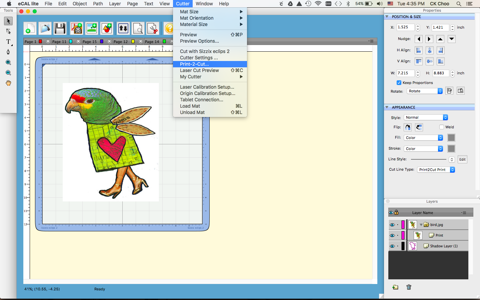The height and width of the screenshot is (300, 480).
Task: Click the width W input field
Action: pyautogui.click(x=405, y=73)
